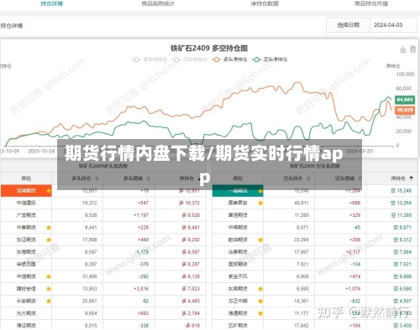The height and width of the screenshot is (330, 420).
Task: Click the chart title 铁矿石2409 多空持仓图
Action: tap(209, 49)
